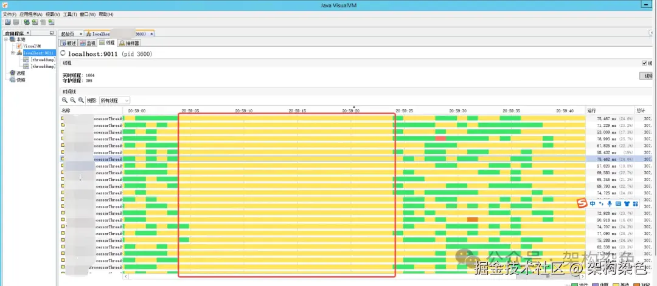
Task: Select the 快照 tree node
Action: click(x=20, y=80)
